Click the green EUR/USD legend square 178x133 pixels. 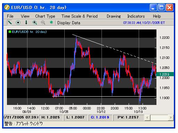point(10,32)
